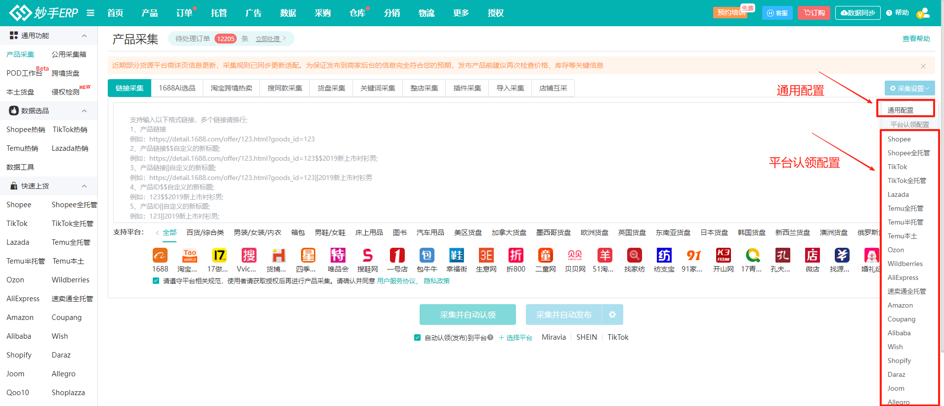Screen dimensions: 944x406
Task: Open the user account avatar icon
Action: point(923,13)
